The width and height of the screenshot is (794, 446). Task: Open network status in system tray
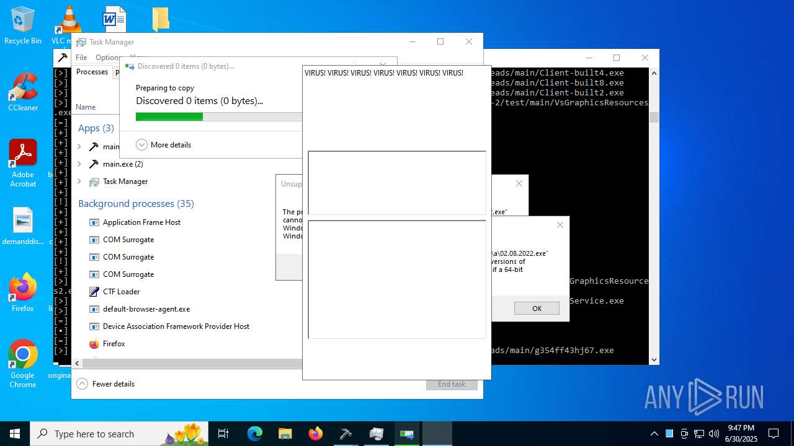point(699,434)
